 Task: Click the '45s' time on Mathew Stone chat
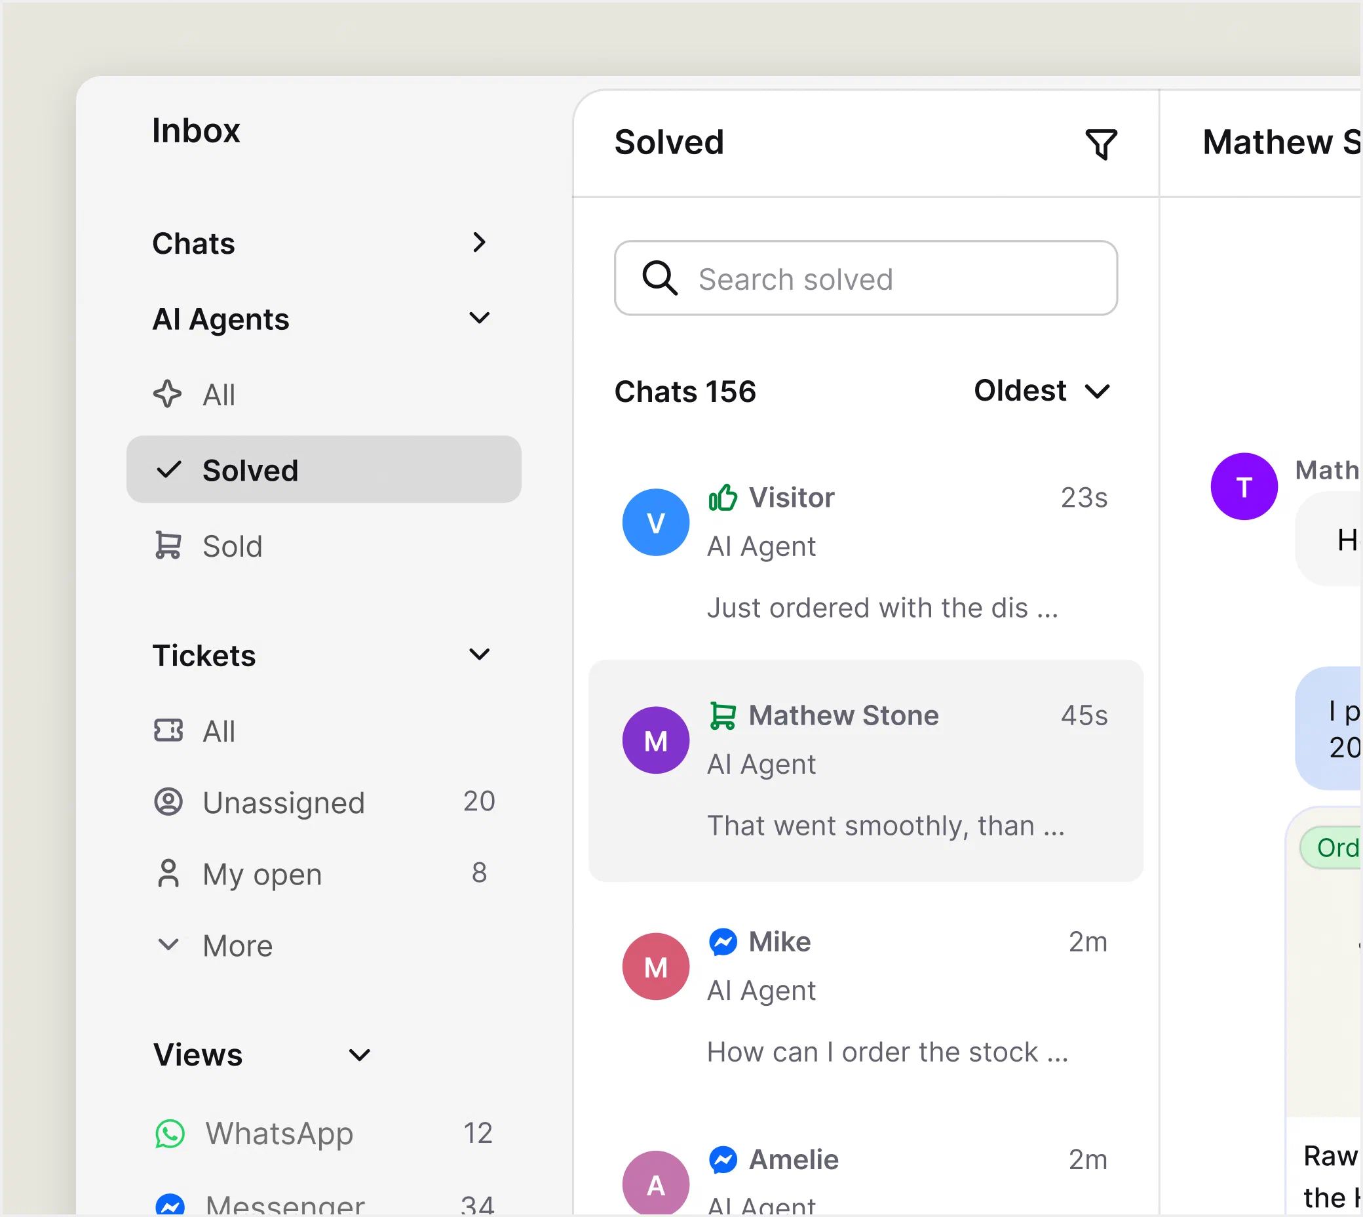(1084, 715)
